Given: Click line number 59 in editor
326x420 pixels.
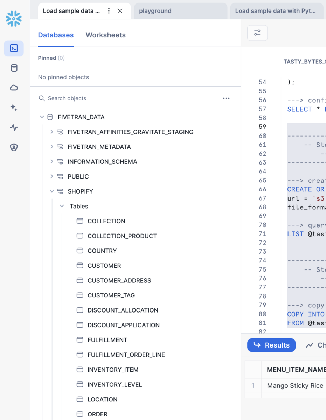Looking at the screenshot, I should (262, 127).
